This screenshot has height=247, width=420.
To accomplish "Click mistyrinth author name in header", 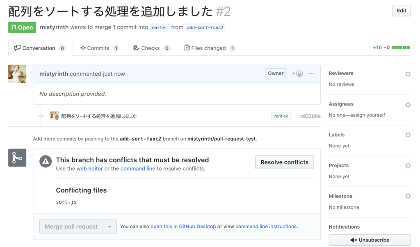I will click(x=54, y=27).
